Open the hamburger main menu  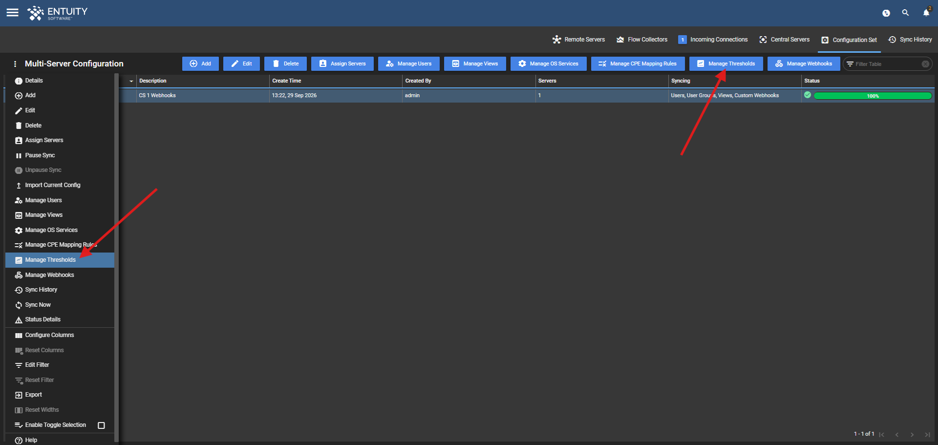pyautogui.click(x=12, y=13)
